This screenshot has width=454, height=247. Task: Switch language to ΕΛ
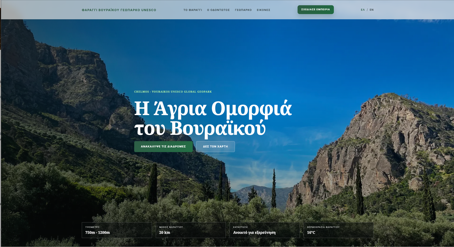[x=363, y=10]
